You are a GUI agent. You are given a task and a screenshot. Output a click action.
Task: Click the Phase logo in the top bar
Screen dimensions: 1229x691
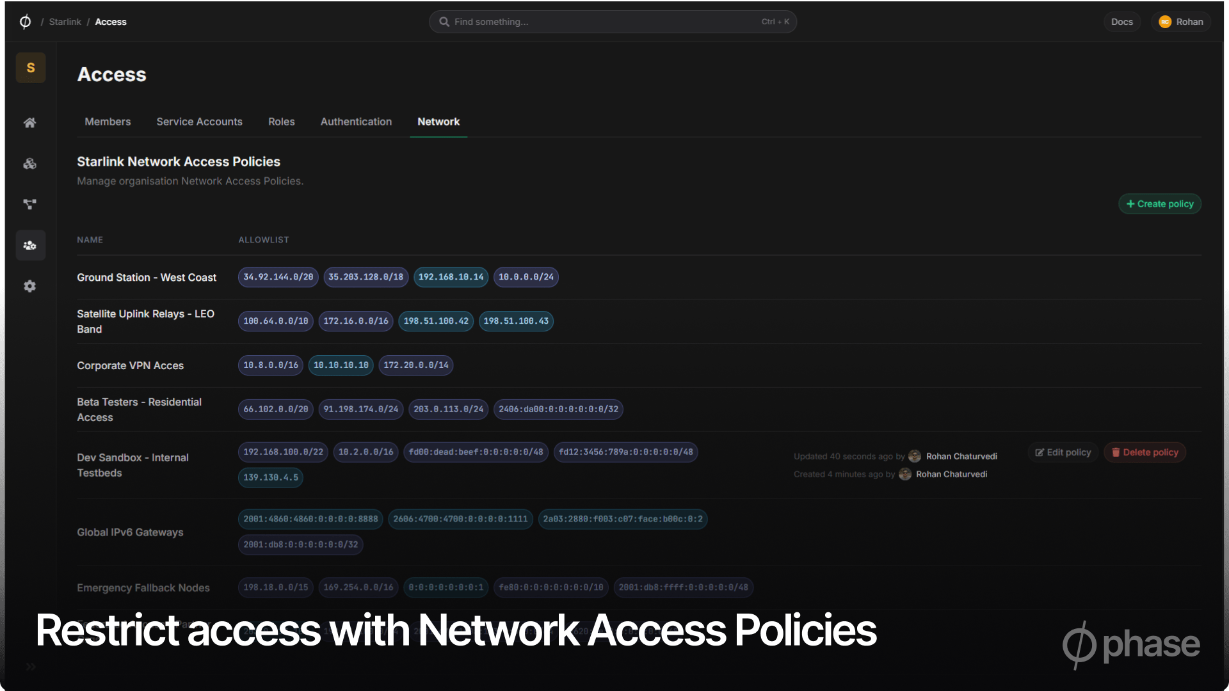pos(26,22)
